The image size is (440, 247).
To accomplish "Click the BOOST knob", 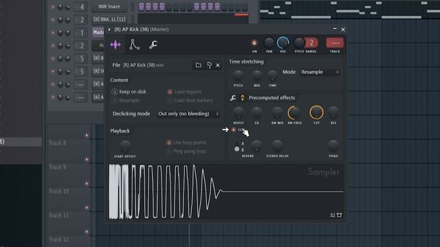I will (239, 113).
